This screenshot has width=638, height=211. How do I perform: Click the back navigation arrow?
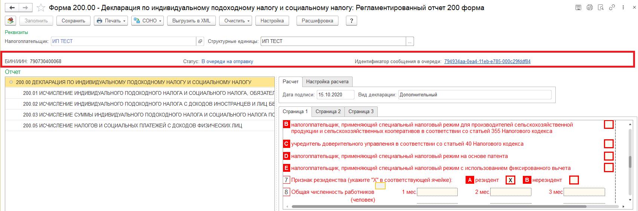pos(12,8)
